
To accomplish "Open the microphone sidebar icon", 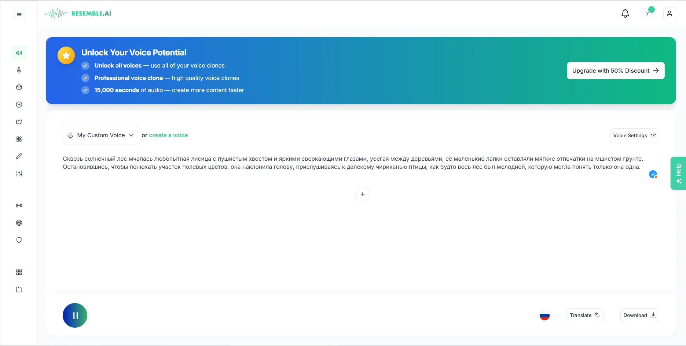I will tap(19, 70).
